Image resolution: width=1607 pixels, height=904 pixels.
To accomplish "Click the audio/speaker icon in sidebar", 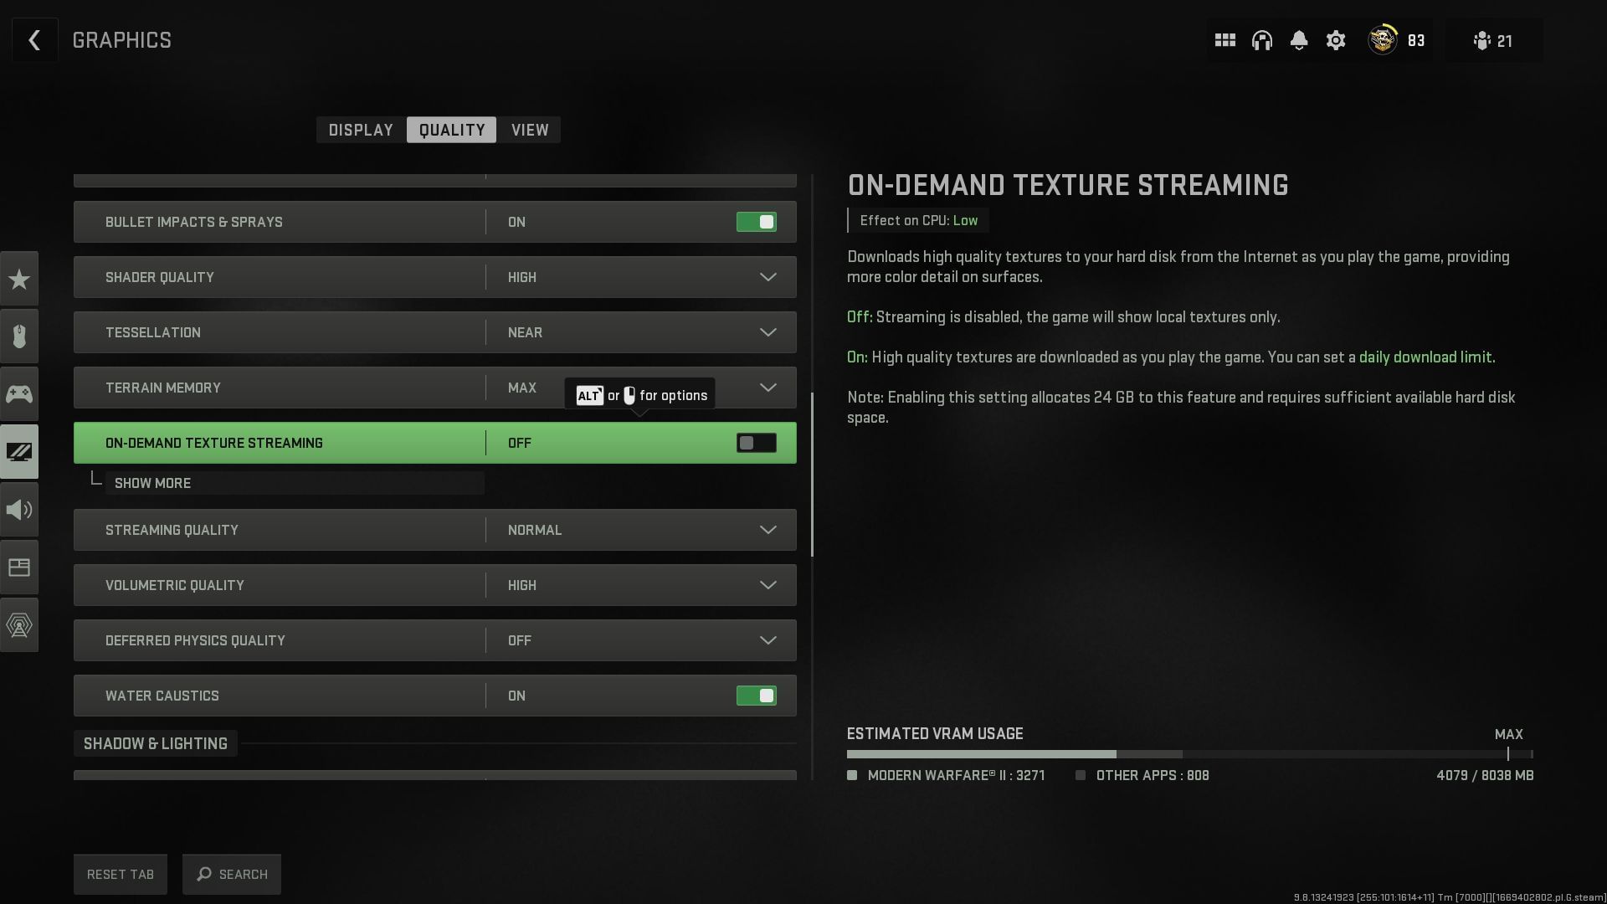I will click(18, 509).
